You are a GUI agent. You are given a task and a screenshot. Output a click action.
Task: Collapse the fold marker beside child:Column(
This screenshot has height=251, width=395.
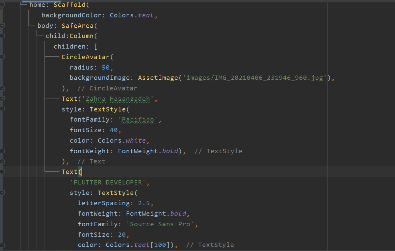[x=3, y=36]
